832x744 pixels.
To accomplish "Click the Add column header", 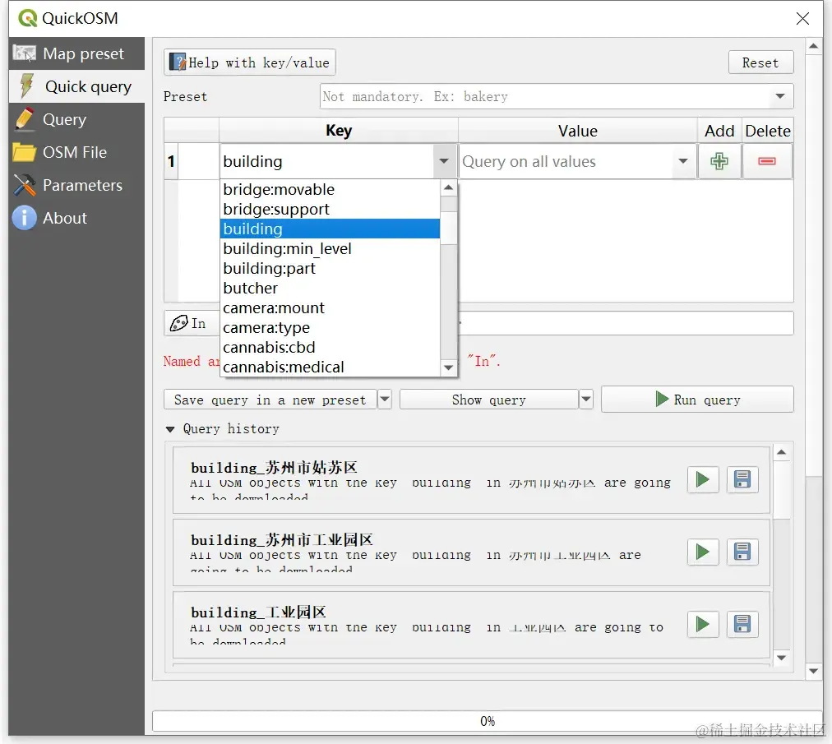I will coord(719,131).
